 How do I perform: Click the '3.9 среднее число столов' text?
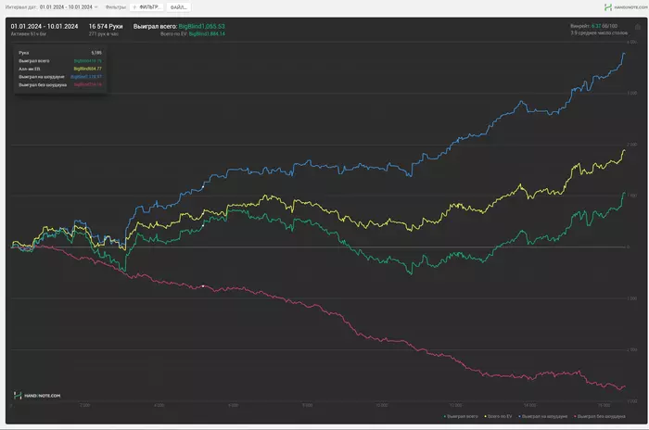coord(599,32)
